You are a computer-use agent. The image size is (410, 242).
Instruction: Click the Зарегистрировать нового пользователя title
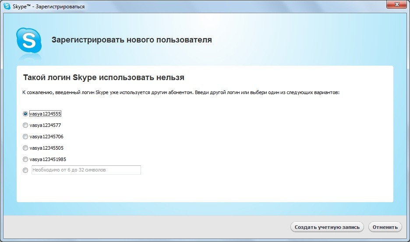(x=131, y=40)
